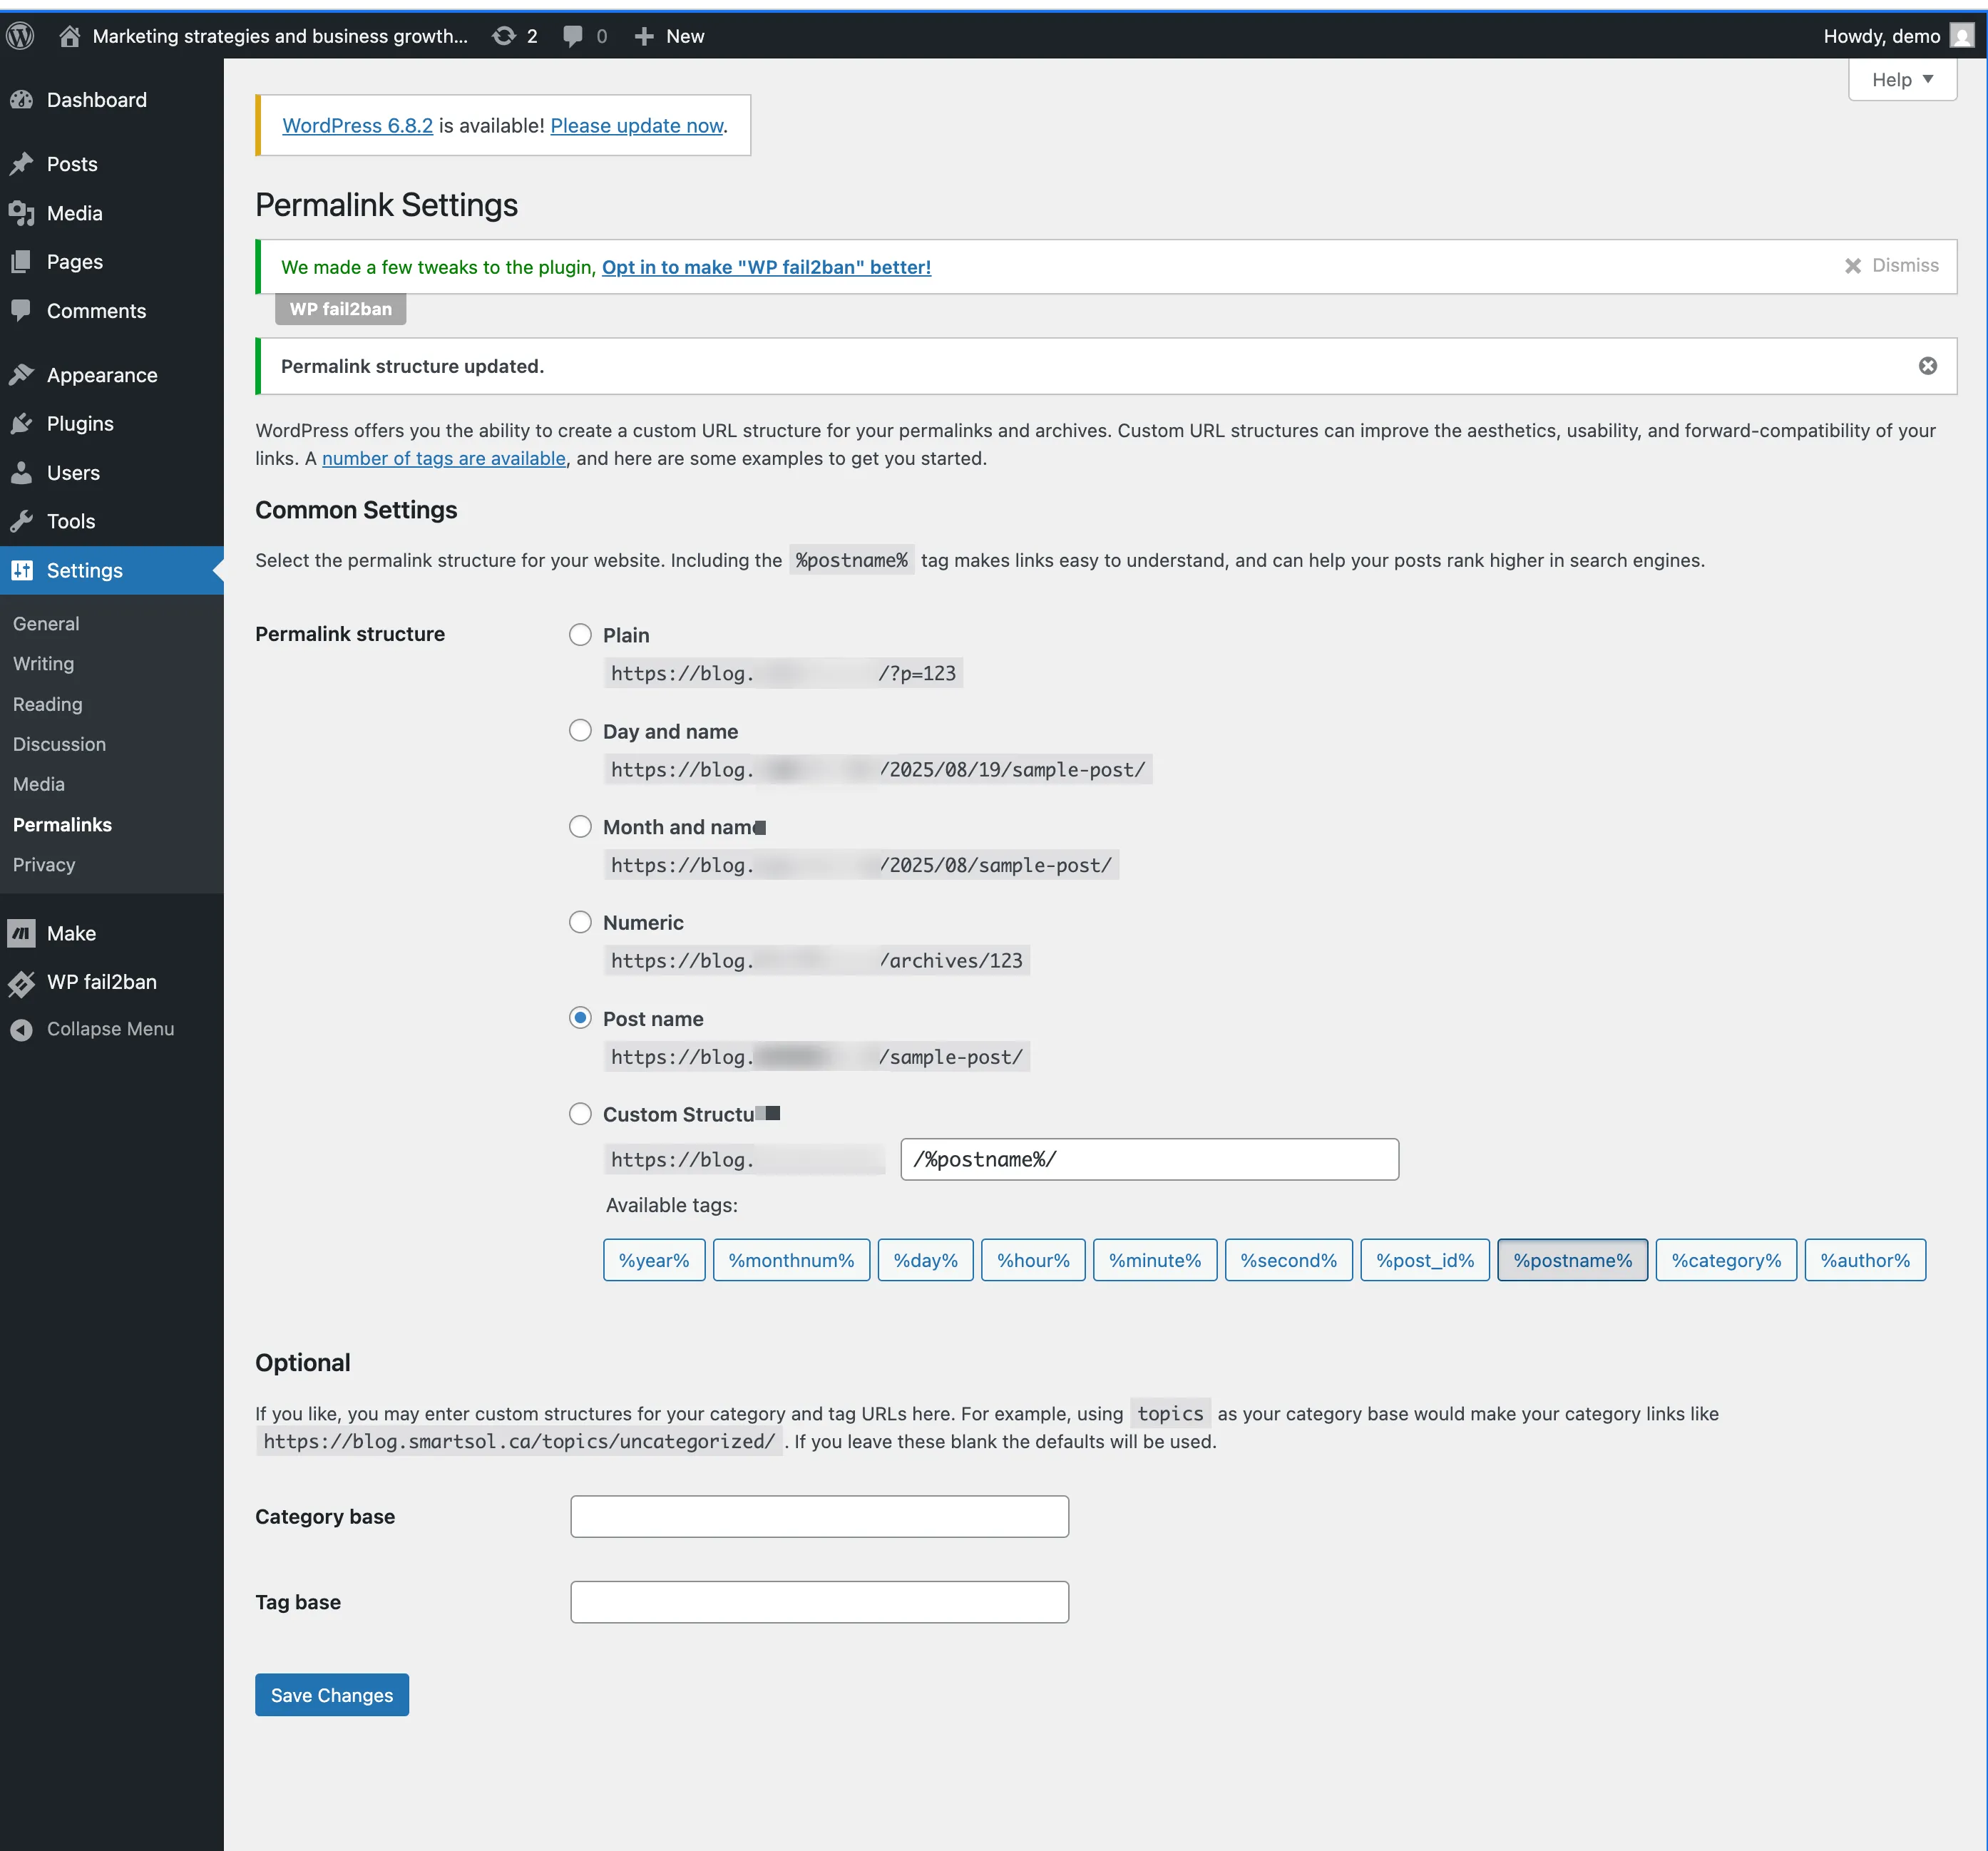Open the Appearance sidebar menu
The image size is (1988, 1851).
tap(101, 375)
